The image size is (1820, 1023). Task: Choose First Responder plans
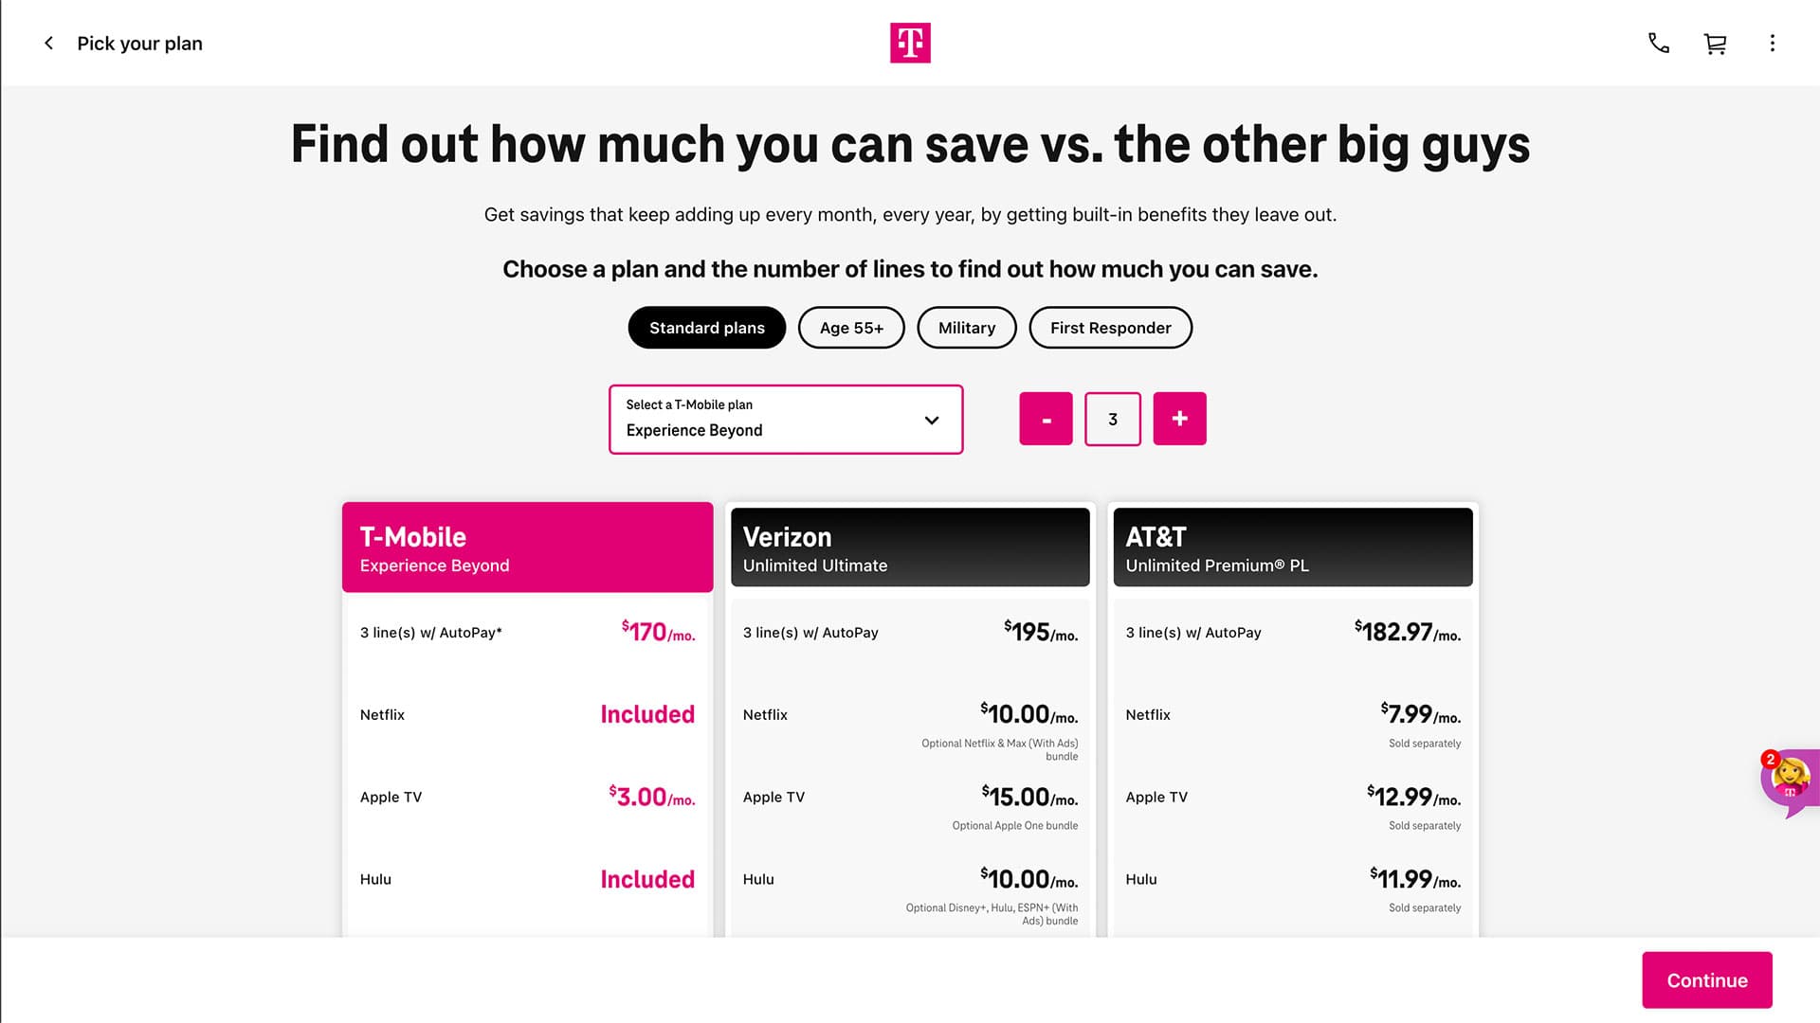click(x=1110, y=327)
